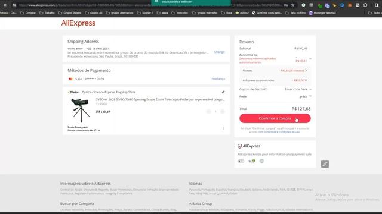Click the card brand icon in payment methods

[x=70, y=79]
